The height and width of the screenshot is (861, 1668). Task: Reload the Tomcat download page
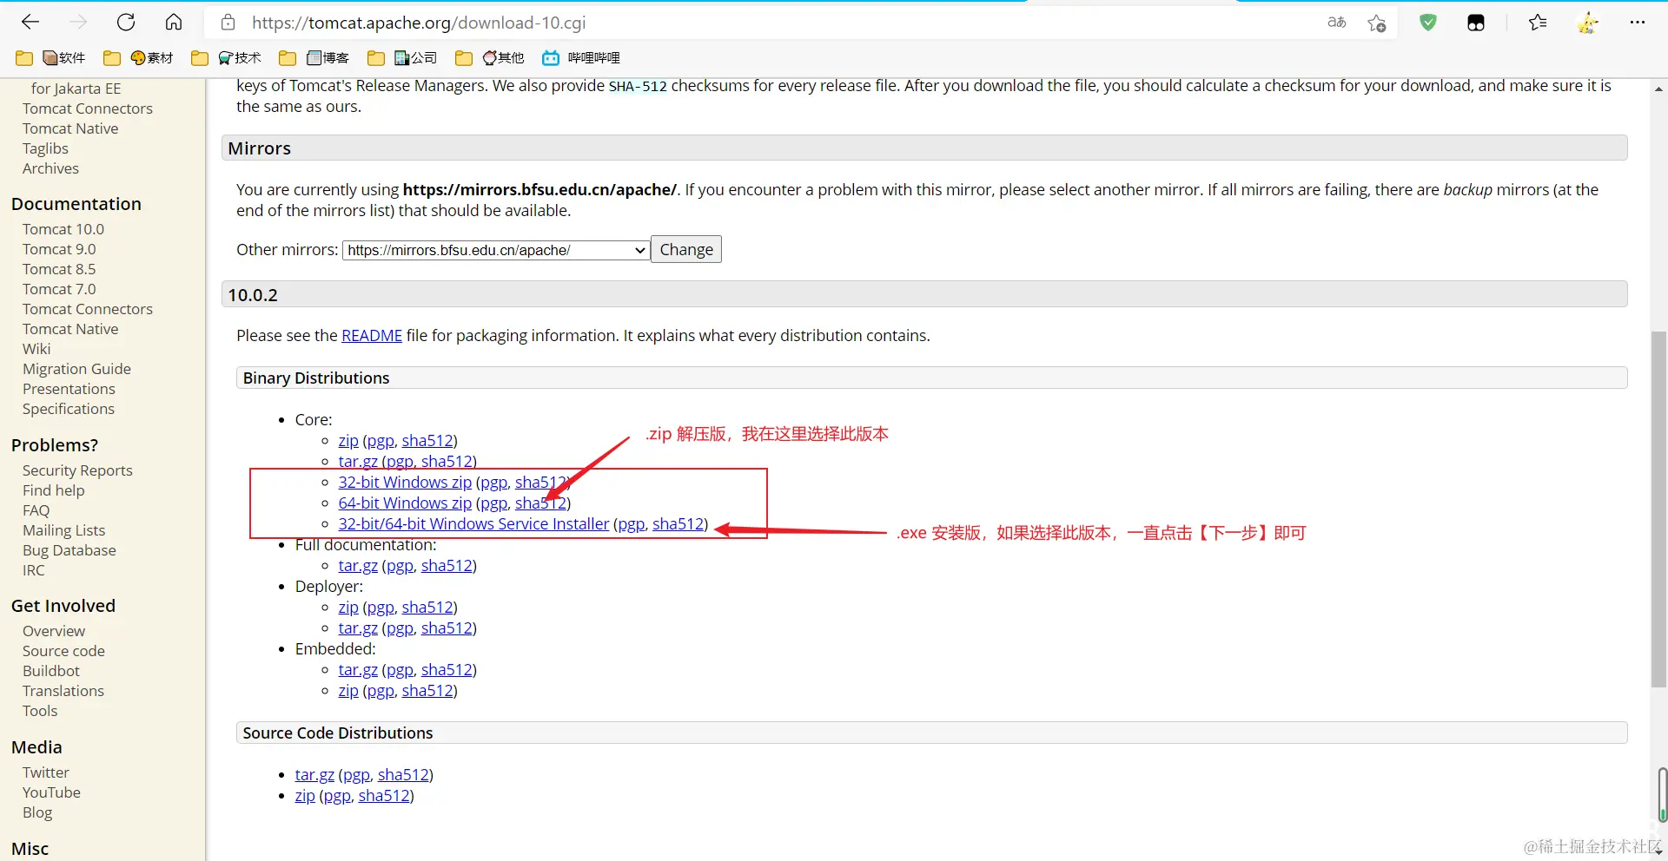tap(126, 23)
